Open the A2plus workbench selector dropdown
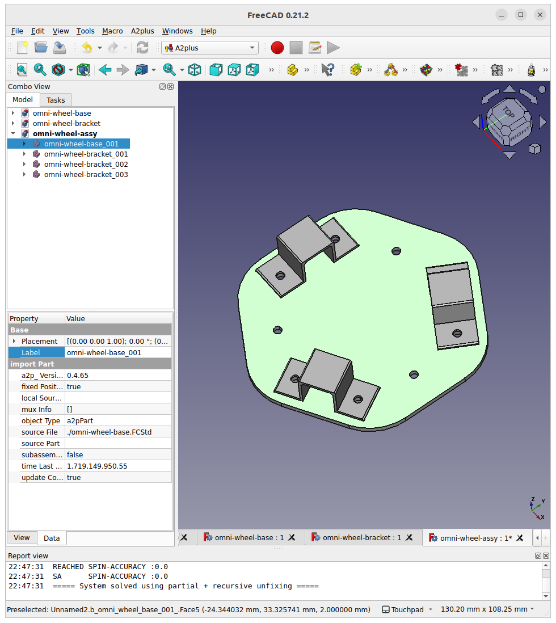Image resolution: width=556 pixels, height=623 pixels. click(210, 48)
